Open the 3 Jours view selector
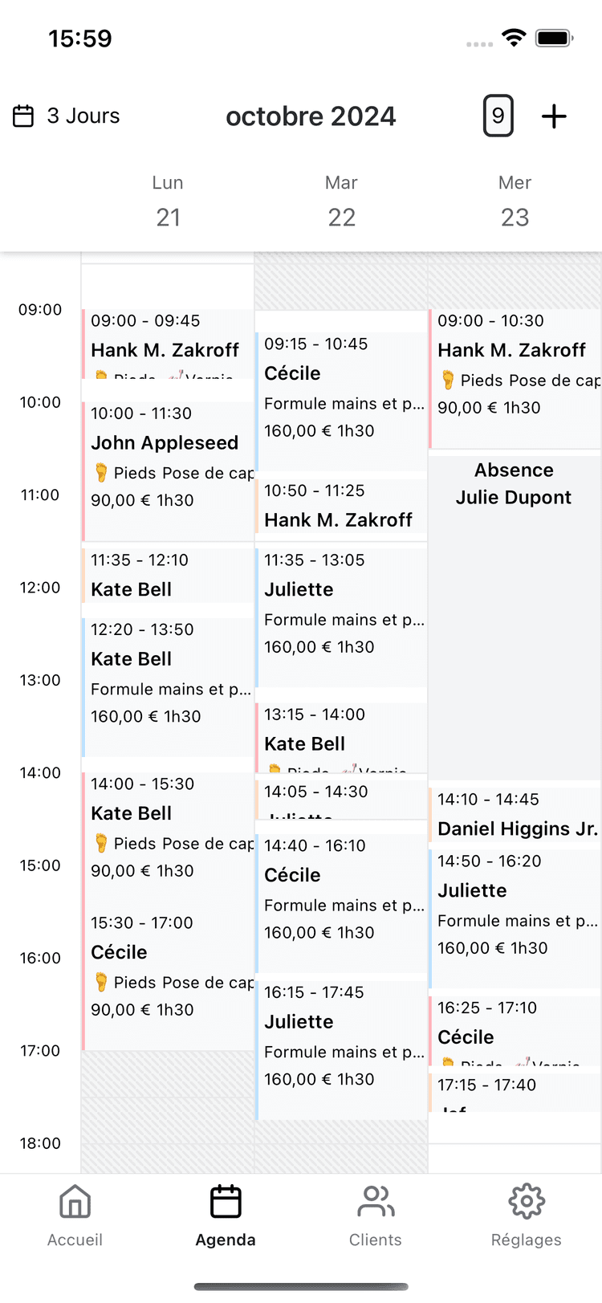This screenshot has height=1303, width=602. click(83, 116)
